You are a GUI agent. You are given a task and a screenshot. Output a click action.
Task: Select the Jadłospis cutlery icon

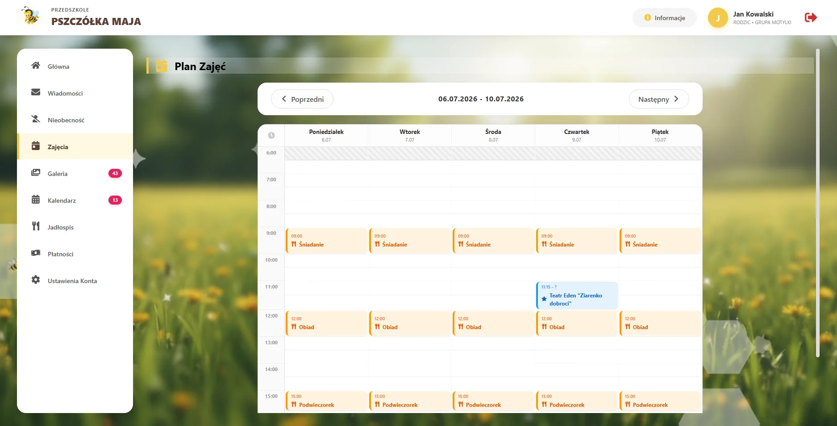point(36,226)
